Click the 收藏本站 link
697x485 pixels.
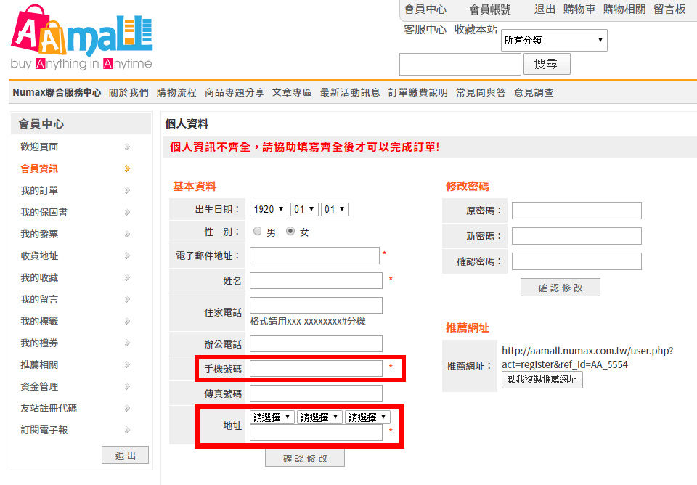click(x=476, y=29)
